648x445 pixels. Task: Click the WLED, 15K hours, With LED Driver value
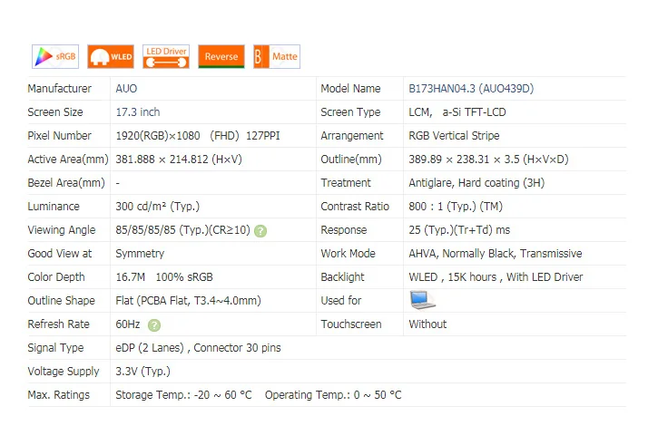(x=496, y=277)
